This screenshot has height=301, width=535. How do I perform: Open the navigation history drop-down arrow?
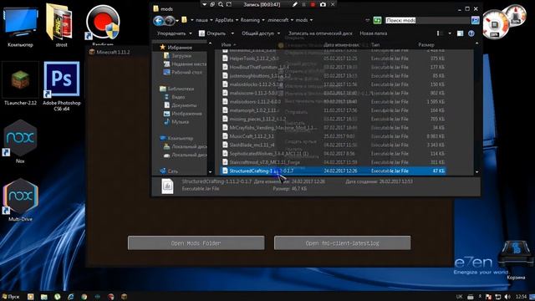(x=177, y=21)
